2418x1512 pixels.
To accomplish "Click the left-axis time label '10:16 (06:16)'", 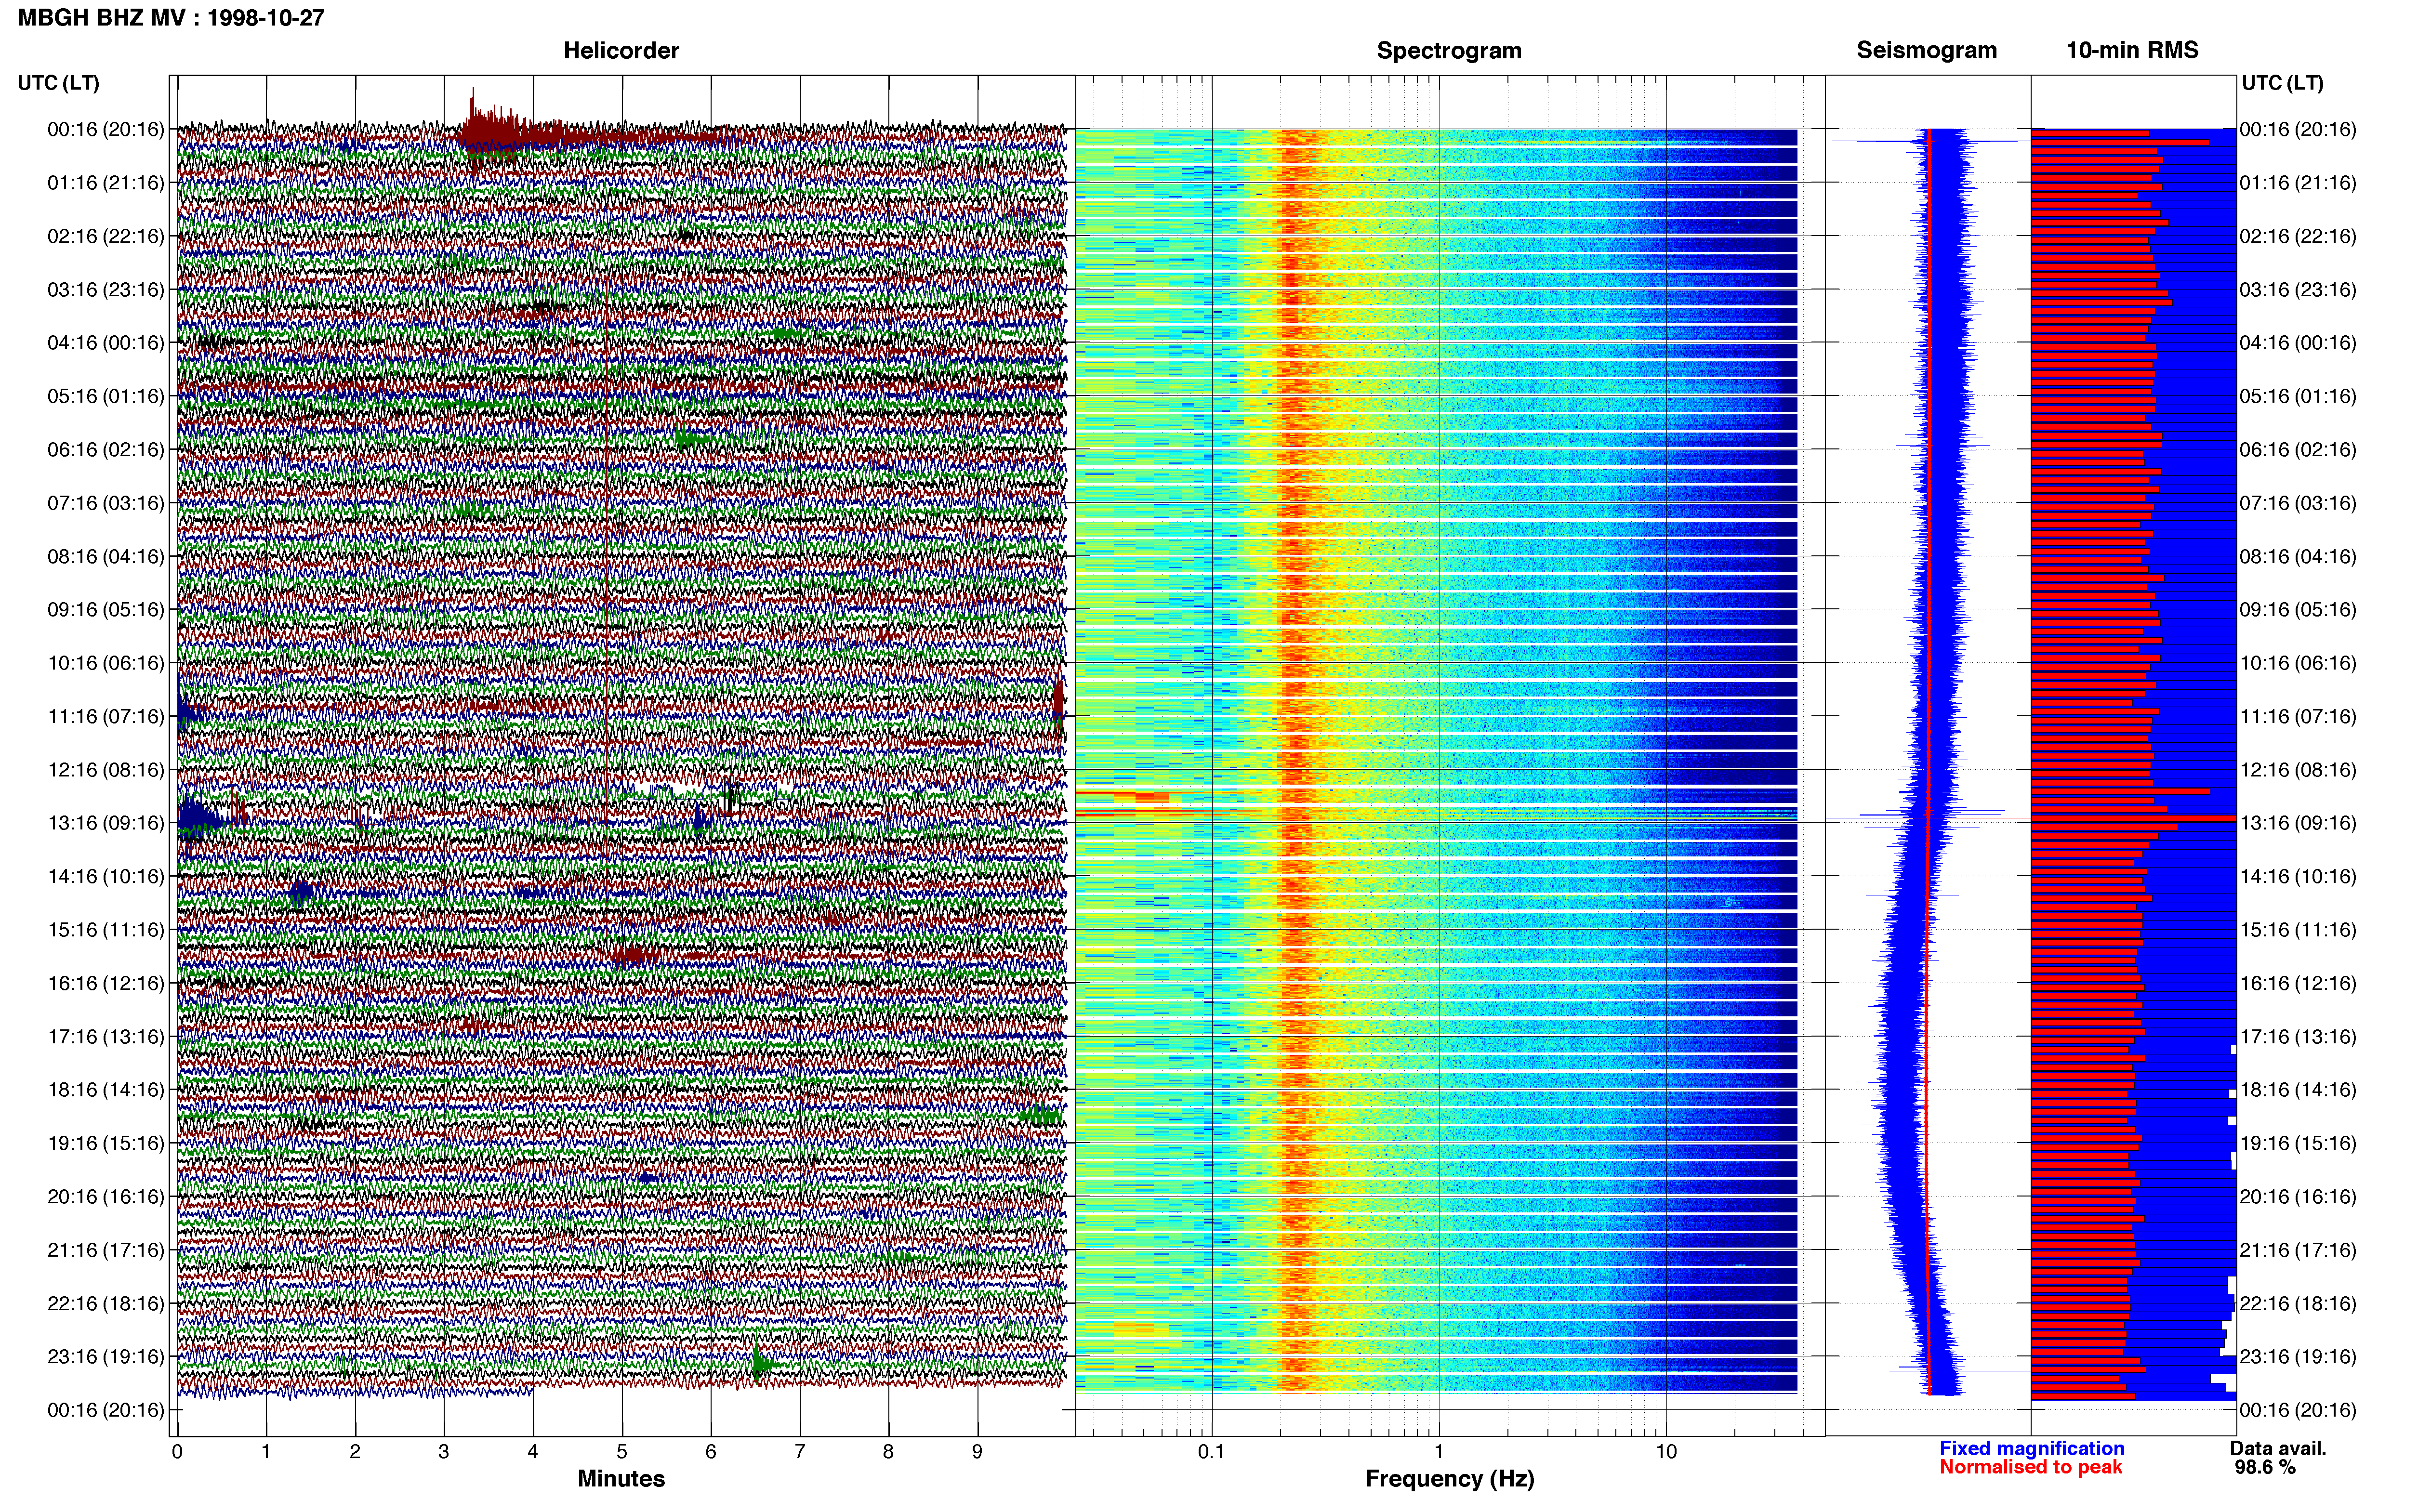I will [x=106, y=663].
